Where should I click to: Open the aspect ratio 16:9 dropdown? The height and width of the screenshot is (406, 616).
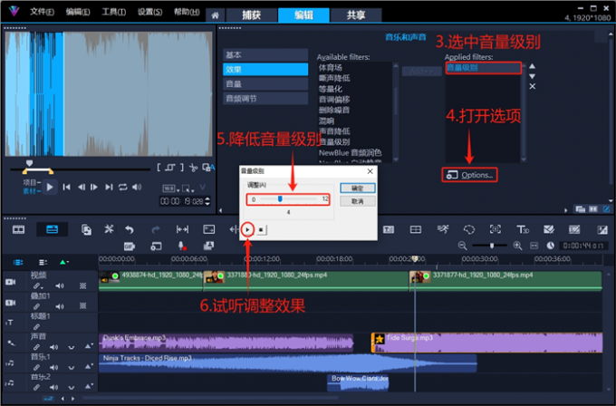tap(171, 188)
